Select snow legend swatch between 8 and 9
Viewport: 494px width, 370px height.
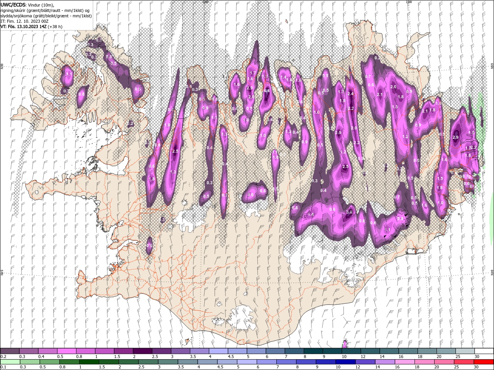[313, 351]
